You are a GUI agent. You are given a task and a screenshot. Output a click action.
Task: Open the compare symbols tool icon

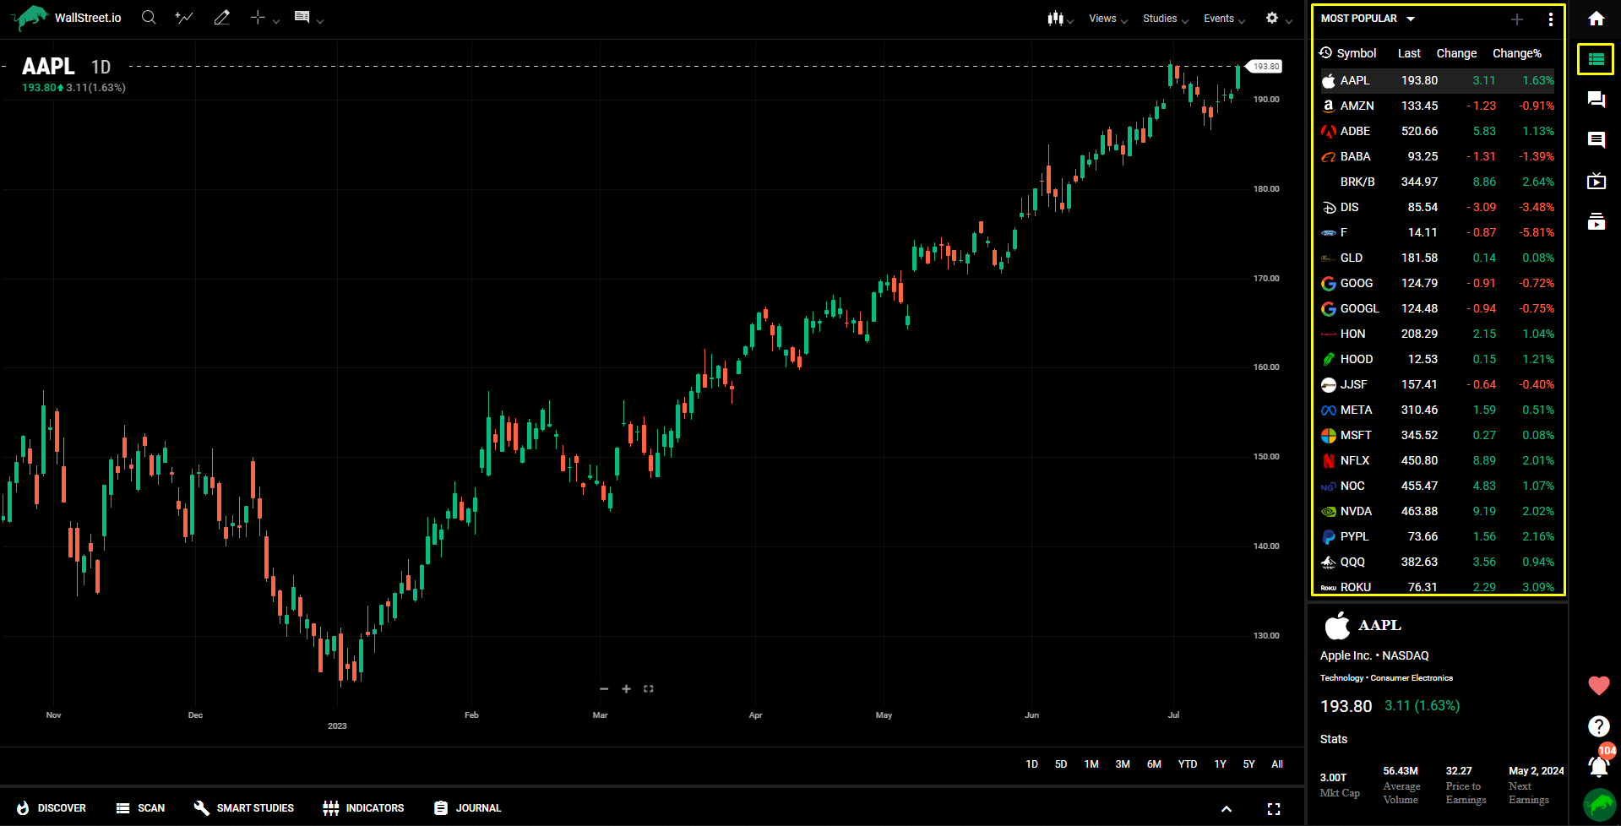coord(184,17)
